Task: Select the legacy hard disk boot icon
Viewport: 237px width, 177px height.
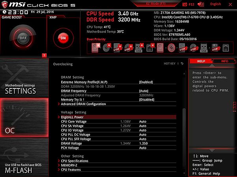Action: coord(160,48)
